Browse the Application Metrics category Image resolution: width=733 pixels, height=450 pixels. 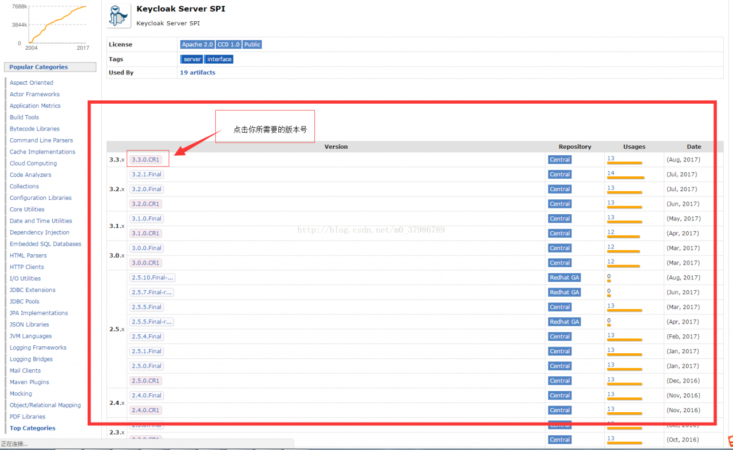35,106
